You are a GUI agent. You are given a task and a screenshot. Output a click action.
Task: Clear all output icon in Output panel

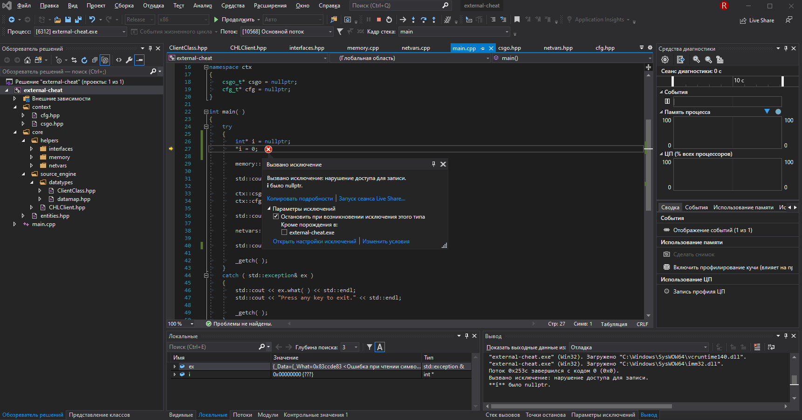[x=757, y=347]
